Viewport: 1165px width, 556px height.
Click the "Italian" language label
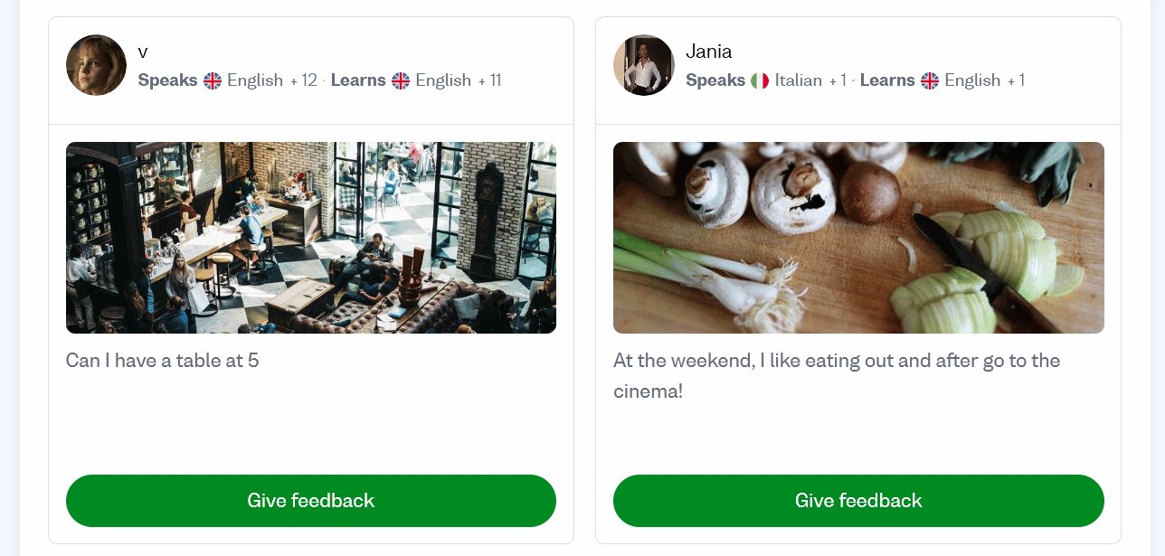tap(798, 80)
